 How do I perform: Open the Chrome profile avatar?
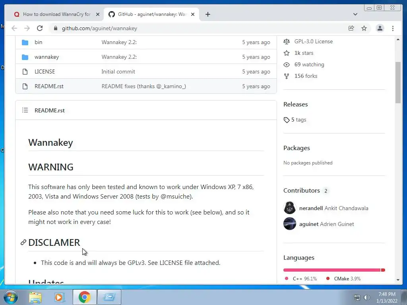pos(380,28)
